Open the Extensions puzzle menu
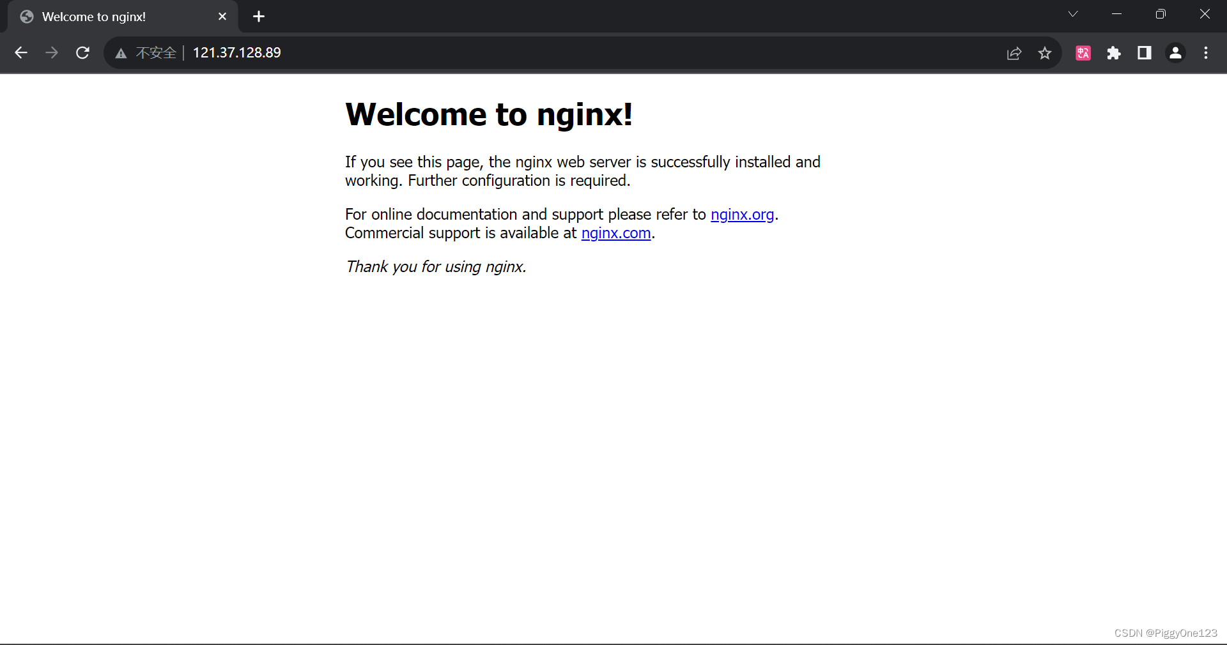This screenshot has height=645, width=1227. click(x=1114, y=53)
